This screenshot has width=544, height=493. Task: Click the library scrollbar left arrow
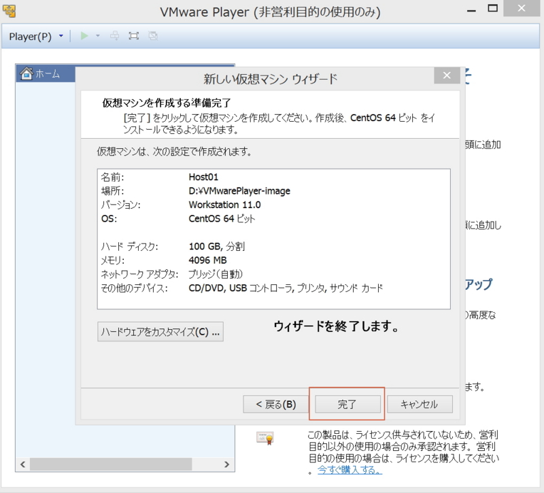coord(23,464)
